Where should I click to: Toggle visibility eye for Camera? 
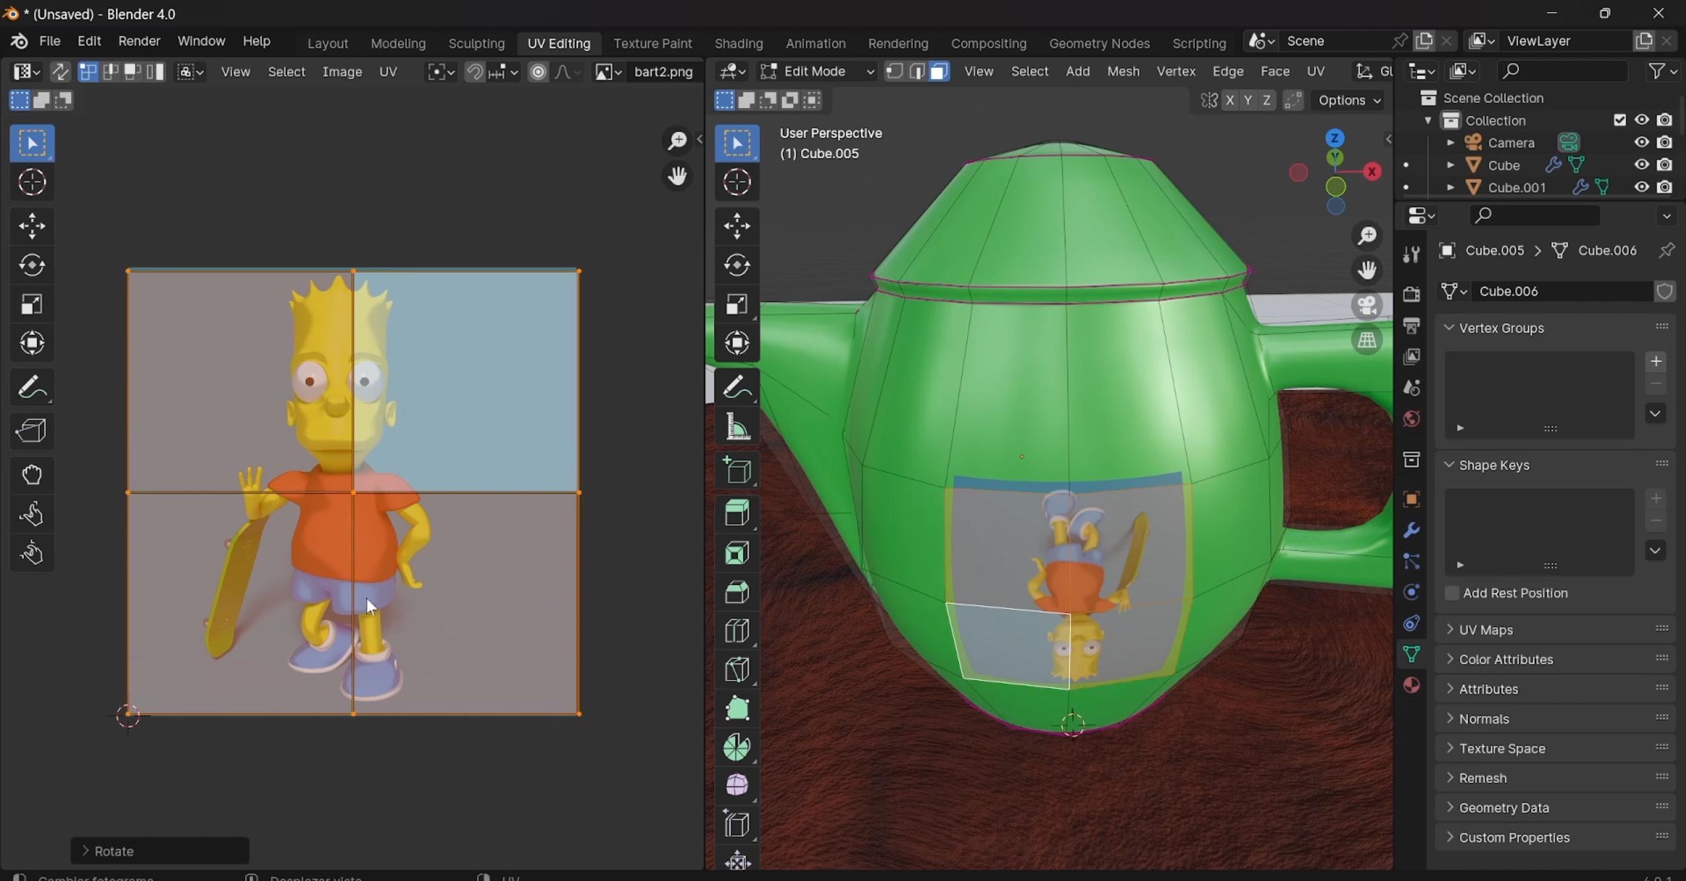point(1641,142)
